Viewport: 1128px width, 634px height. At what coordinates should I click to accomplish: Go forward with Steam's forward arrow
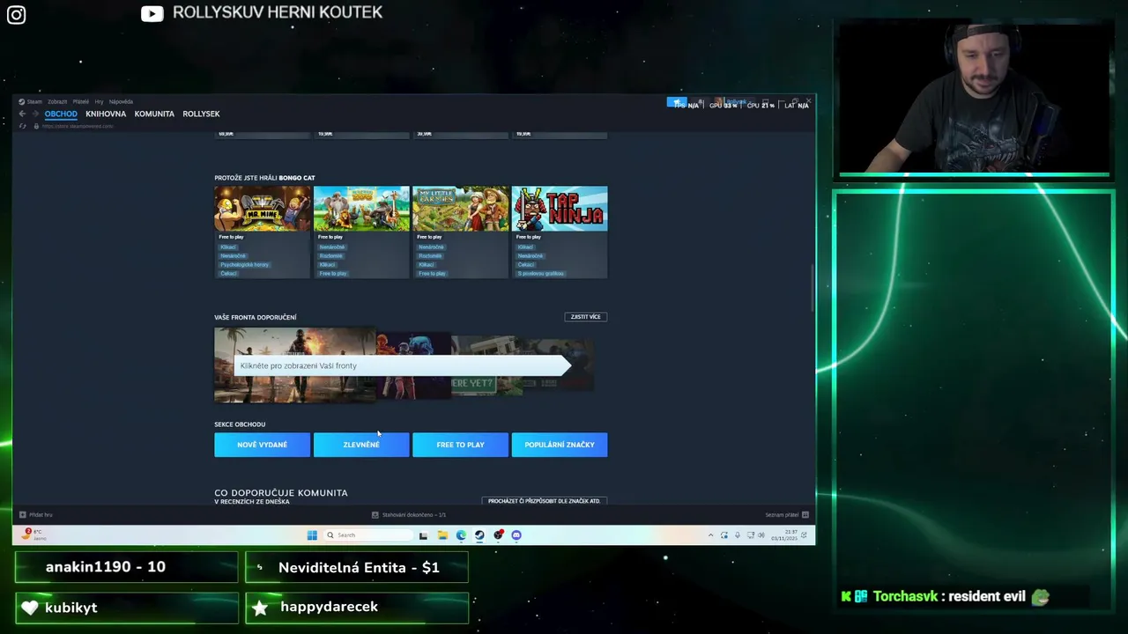point(35,114)
